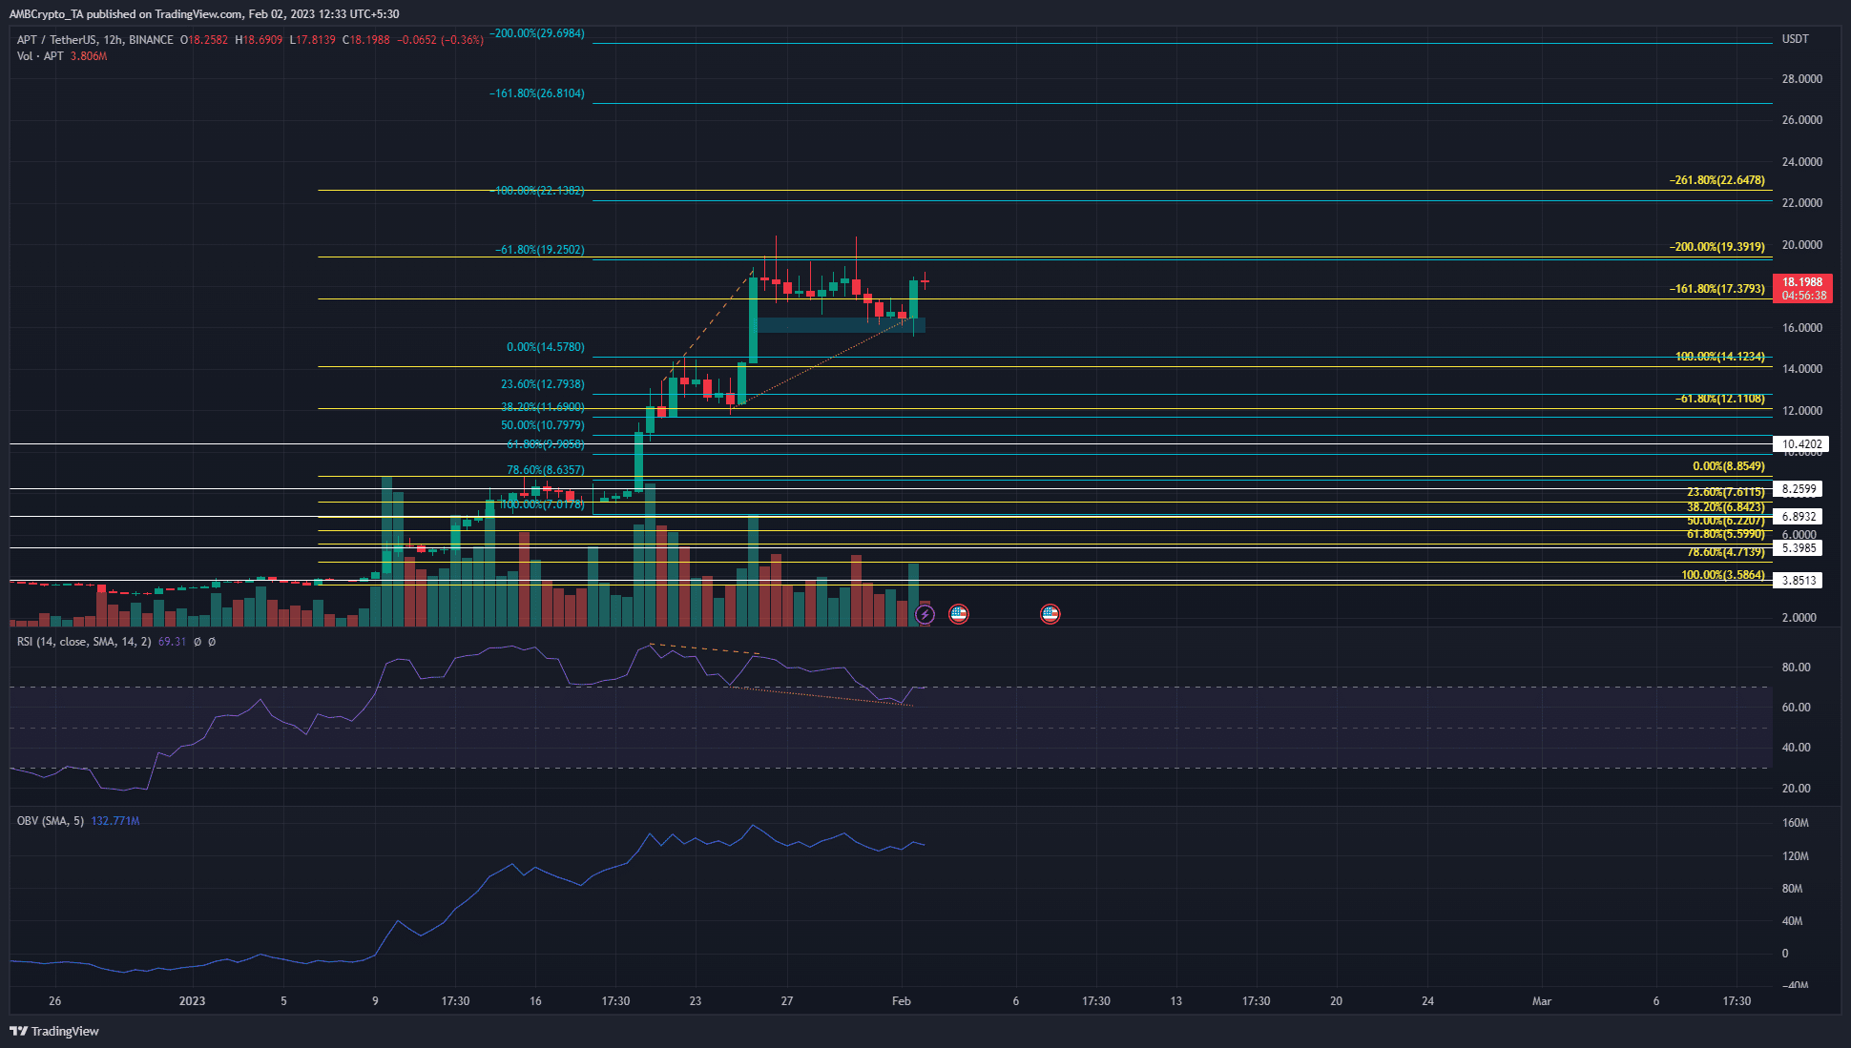Click the yellow 100.00%(3.5864) label
The image size is (1851, 1048).
[1723, 575]
